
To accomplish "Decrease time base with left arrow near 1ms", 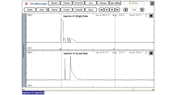I will pyautogui.click(x=125, y=10).
